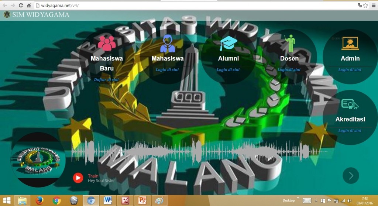
Task: Open the touch keyboard icon
Action: [307, 201]
